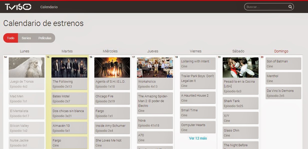Click the Domingo column header
This screenshot has height=149, width=308.
pos(281,51)
